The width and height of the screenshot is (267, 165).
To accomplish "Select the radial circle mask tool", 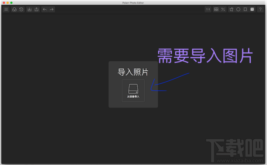I will (x=238, y=9).
